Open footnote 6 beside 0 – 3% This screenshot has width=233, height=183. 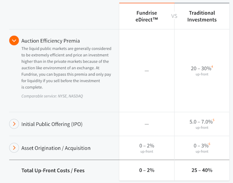[x=209, y=144]
